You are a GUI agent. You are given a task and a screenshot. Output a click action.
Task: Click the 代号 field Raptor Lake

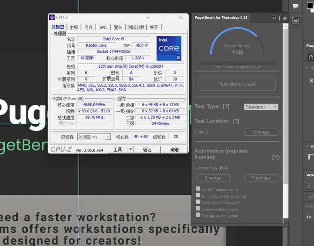coord(96,45)
